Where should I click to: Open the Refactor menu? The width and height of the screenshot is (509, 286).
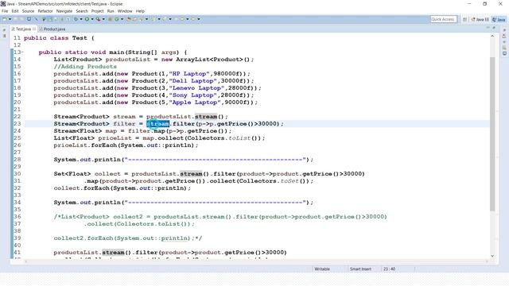[x=45, y=11]
